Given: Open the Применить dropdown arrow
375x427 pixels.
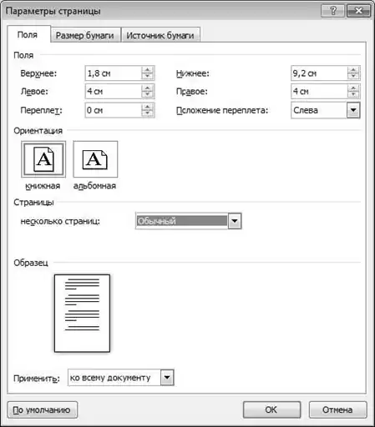Looking at the screenshot, I should point(167,378).
